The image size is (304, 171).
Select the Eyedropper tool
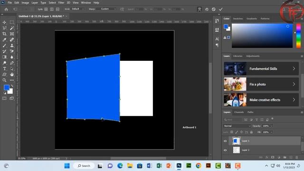4,40
